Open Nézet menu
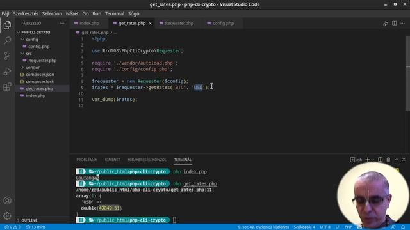The height and width of the screenshot is (230, 410). (x=72, y=13)
